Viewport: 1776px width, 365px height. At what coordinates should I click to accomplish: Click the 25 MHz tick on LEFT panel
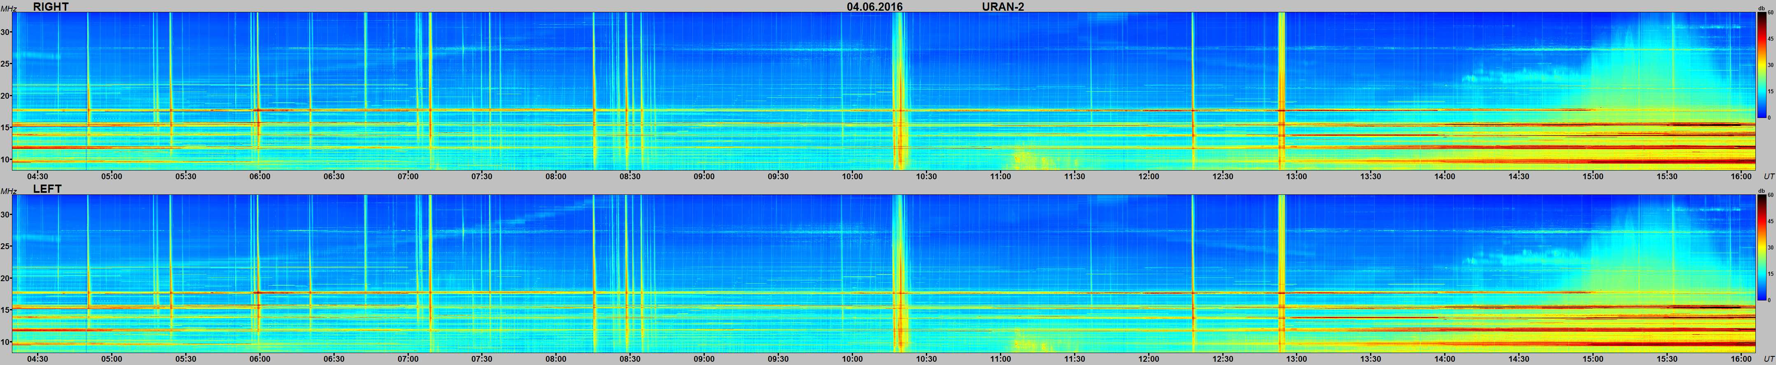[5, 247]
